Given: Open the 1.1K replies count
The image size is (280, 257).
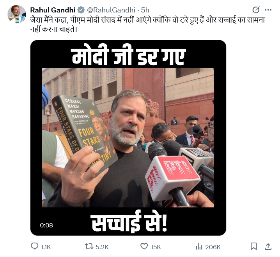Looking at the screenshot, I should pyautogui.click(x=46, y=247).
